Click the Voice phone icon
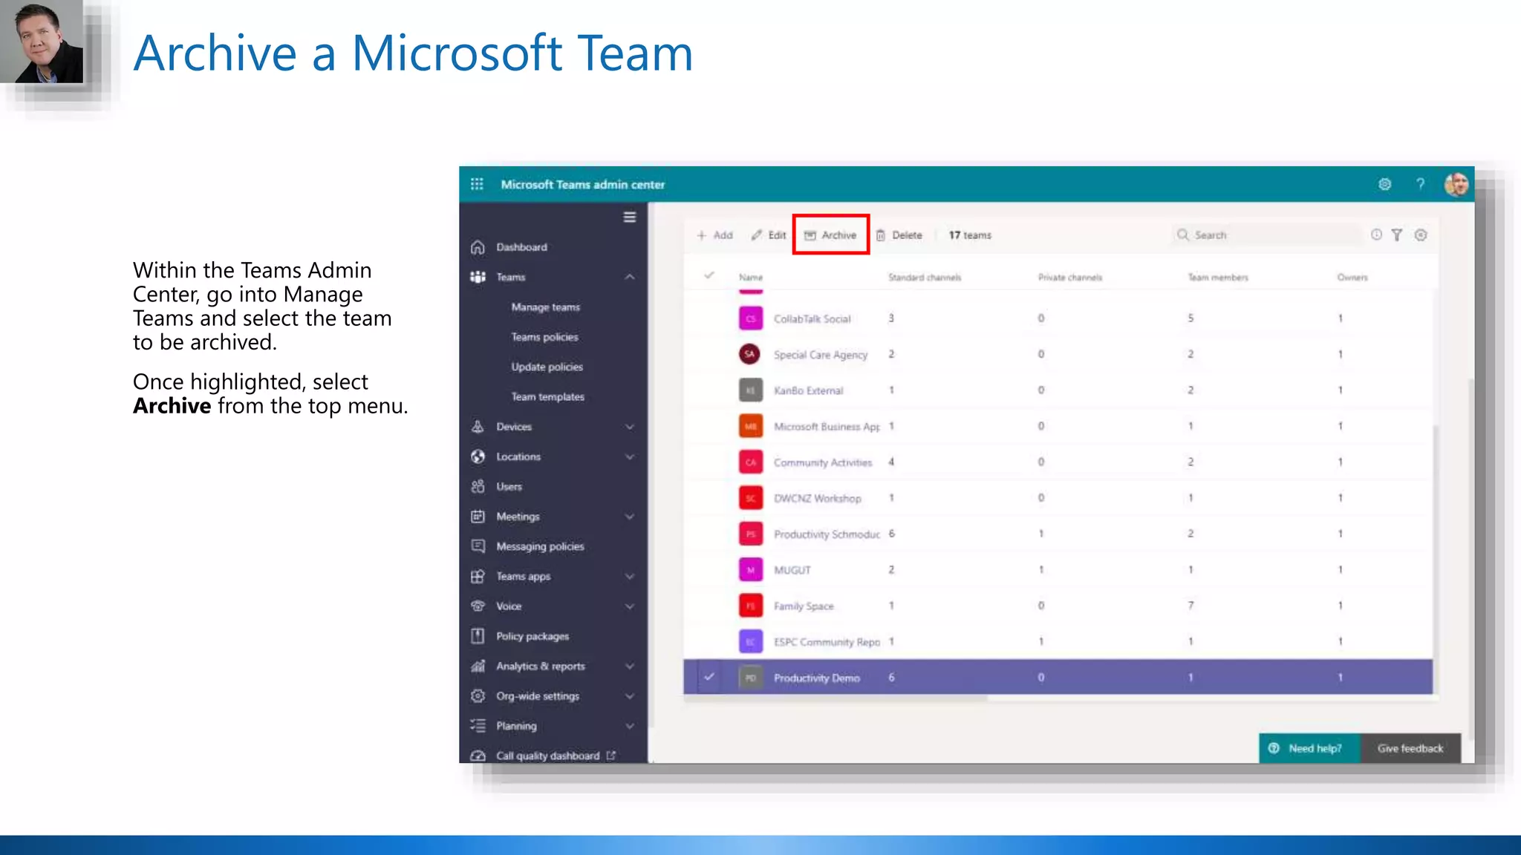 478,606
